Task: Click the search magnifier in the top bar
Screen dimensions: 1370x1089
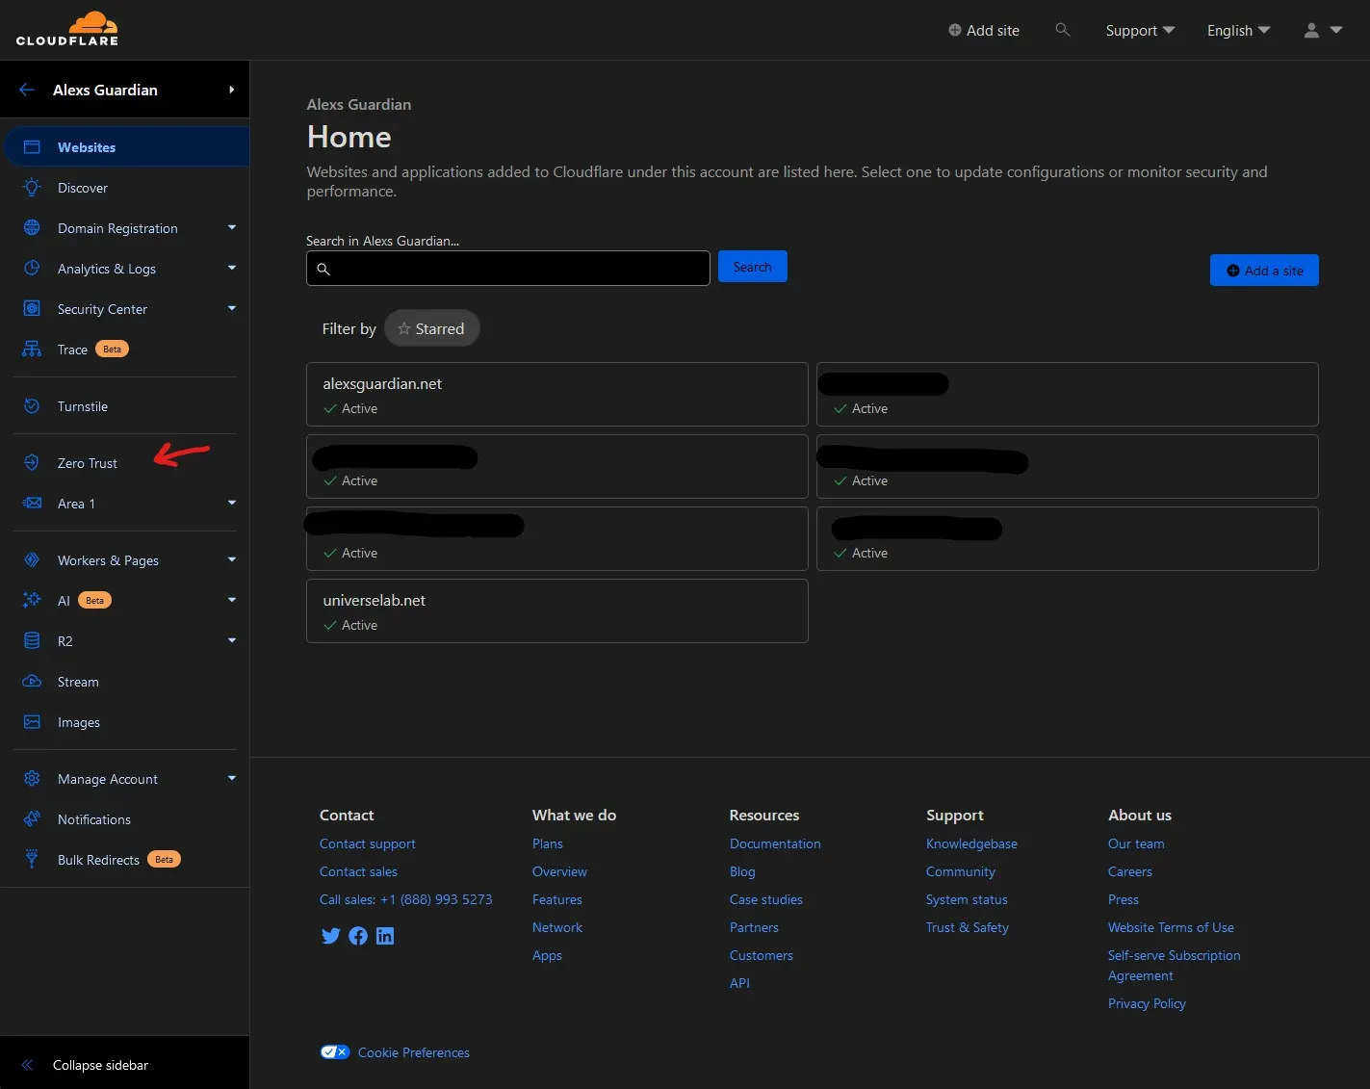Action: 1063,30
